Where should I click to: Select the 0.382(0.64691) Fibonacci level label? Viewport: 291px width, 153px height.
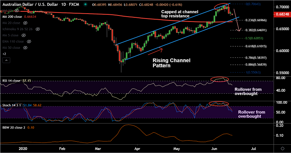pos(256,30)
